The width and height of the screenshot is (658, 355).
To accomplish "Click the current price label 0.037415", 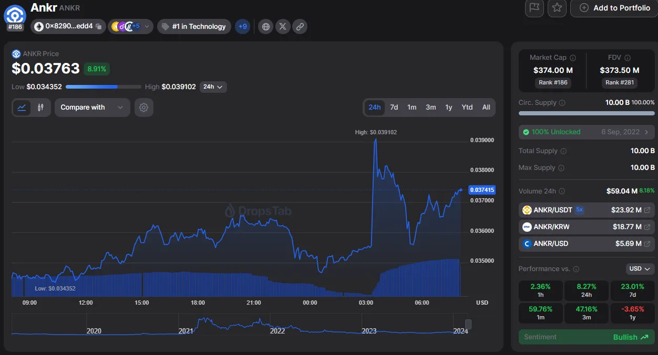I will (482, 190).
